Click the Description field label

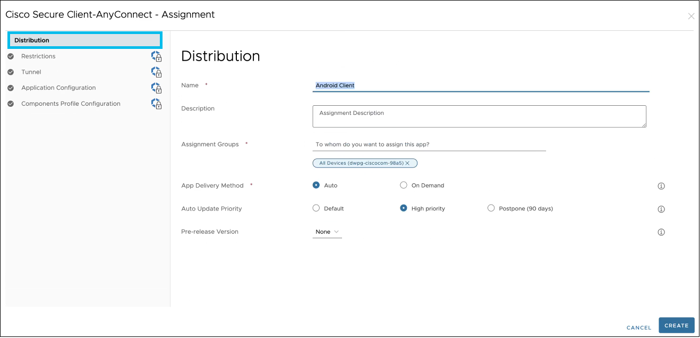(x=198, y=108)
